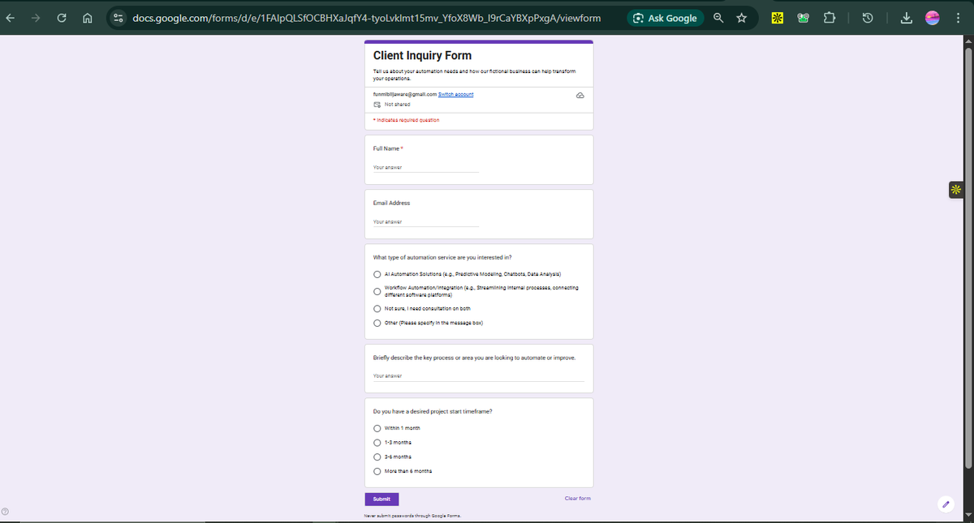The height and width of the screenshot is (523, 974).
Task: Click the desired project start timeframe question
Action: pos(433,411)
